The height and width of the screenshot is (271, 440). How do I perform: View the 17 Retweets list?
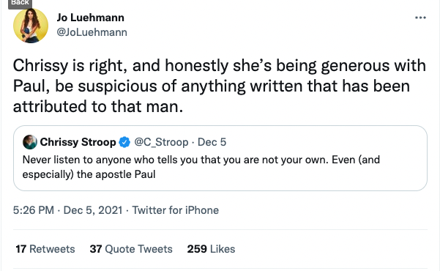[45, 249]
